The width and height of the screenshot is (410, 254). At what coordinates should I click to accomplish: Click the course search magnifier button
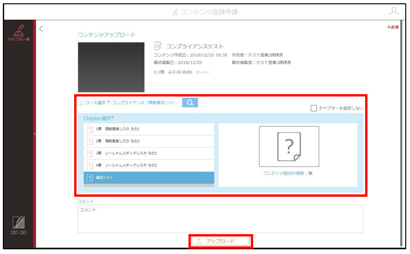click(x=190, y=102)
